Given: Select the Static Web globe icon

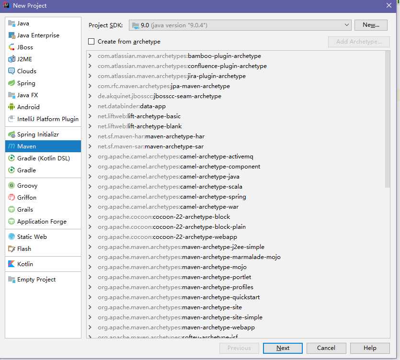Looking at the screenshot, I should [11, 236].
